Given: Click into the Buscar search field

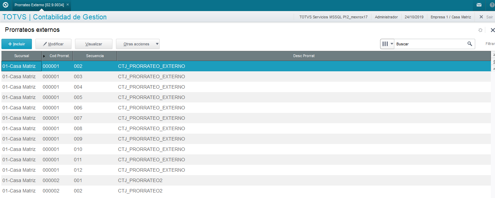Looking at the screenshot, I should click(x=430, y=44).
